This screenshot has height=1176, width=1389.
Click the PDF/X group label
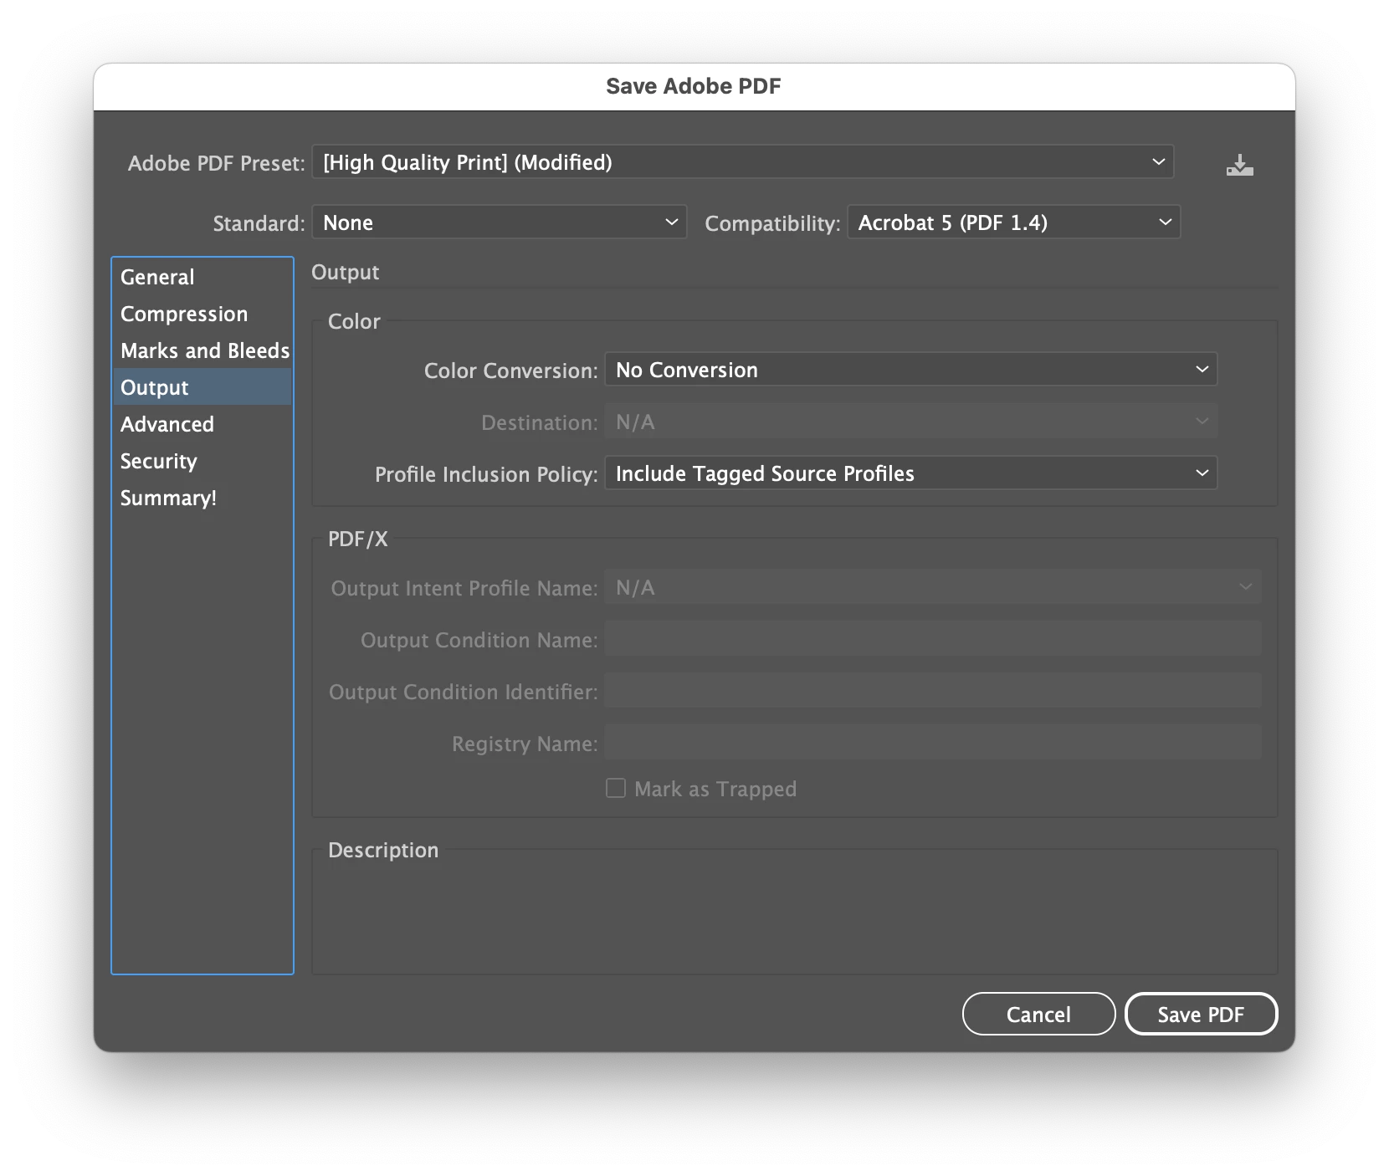(x=358, y=539)
